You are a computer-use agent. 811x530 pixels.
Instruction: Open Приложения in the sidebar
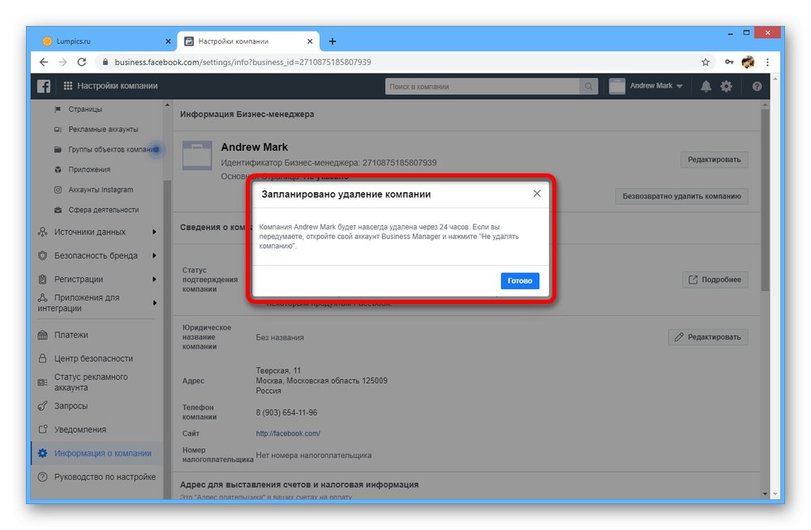click(89, 169)
